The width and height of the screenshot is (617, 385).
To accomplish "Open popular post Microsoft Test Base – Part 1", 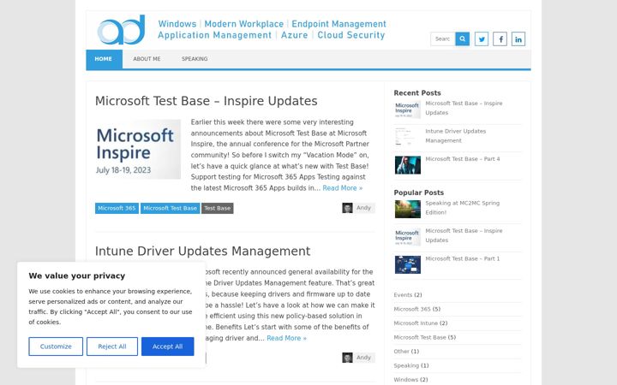I will (463, 259).
